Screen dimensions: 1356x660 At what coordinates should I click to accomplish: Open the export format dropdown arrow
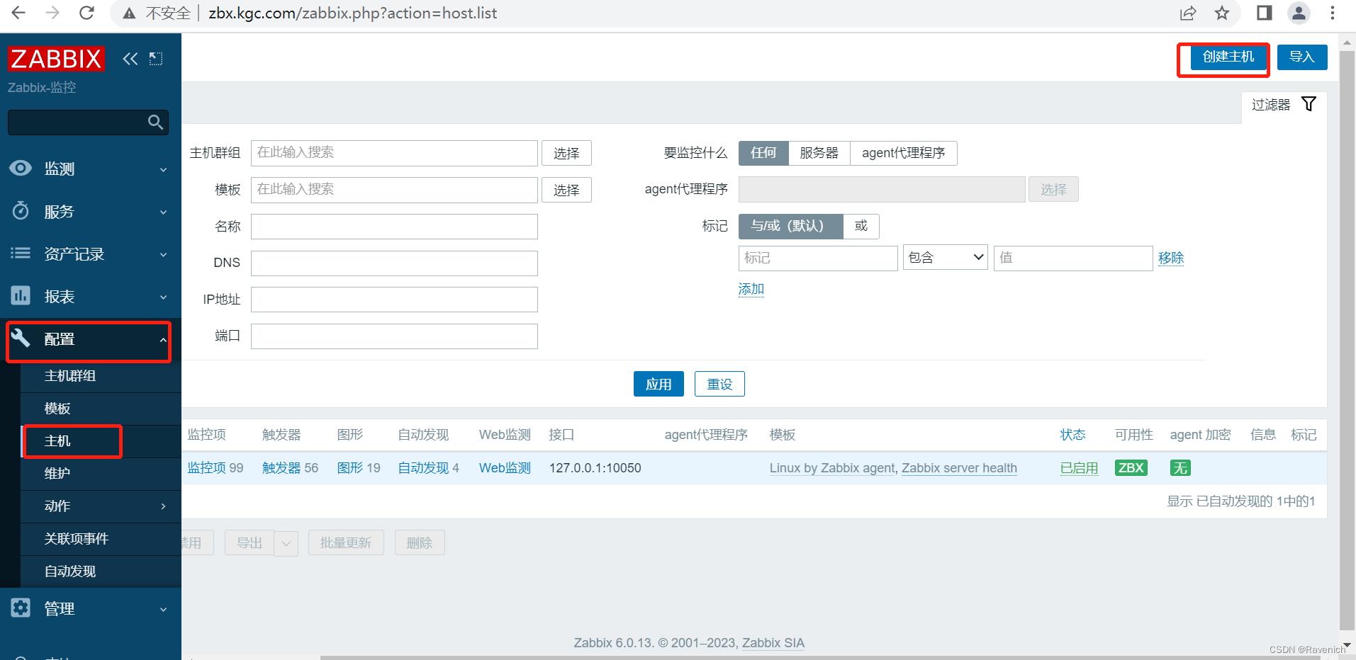coord(286,543)
